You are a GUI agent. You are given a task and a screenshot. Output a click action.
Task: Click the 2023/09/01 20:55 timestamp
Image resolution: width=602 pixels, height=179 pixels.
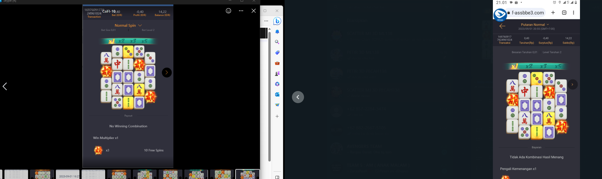click(x=536, y=29)
